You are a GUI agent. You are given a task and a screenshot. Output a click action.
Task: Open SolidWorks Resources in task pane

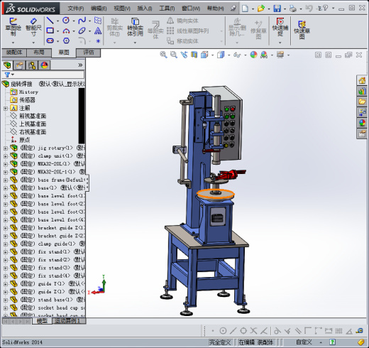[362, 81]
